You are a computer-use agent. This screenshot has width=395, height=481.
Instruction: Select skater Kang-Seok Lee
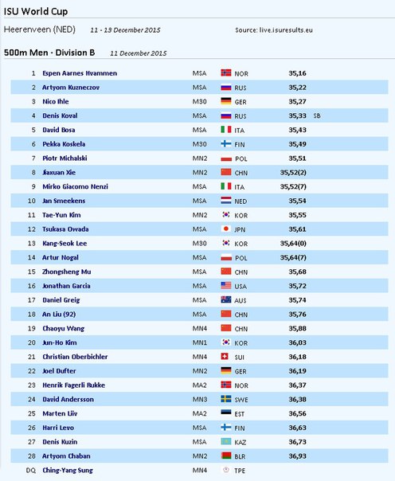click(65, 243)
